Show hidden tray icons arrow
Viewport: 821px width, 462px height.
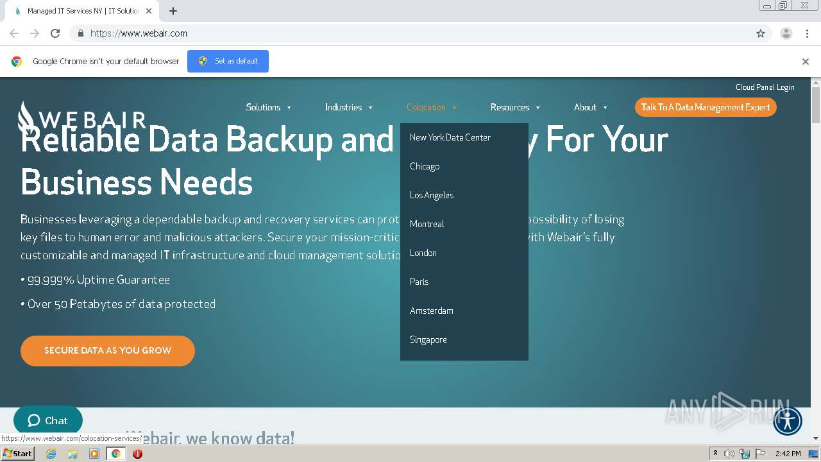[x=716, y=454]
